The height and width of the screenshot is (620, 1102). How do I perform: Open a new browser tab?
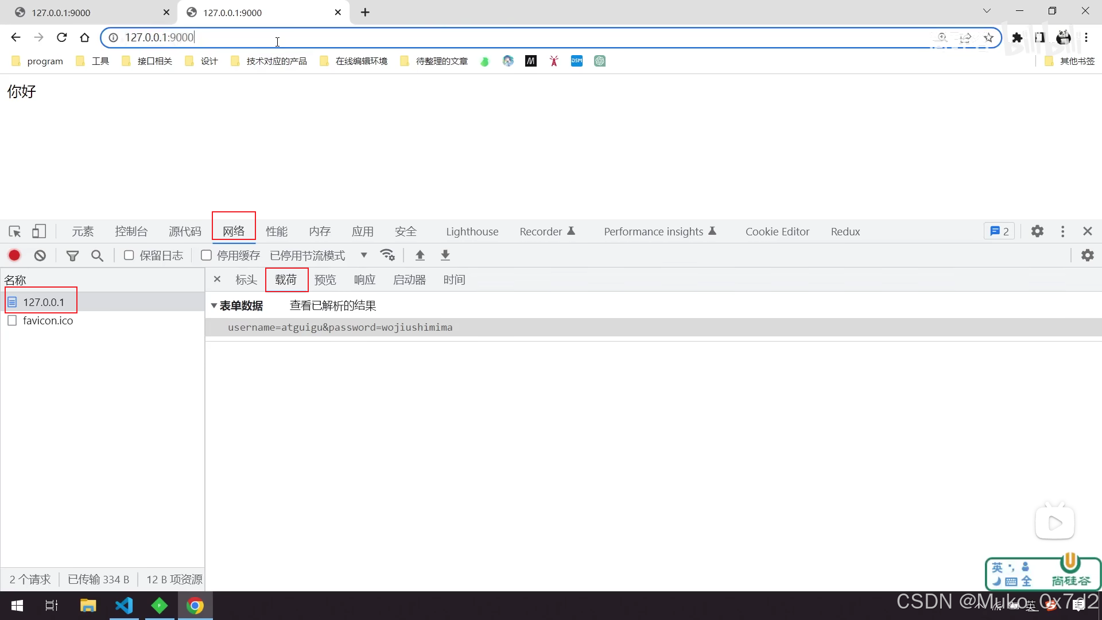365,12
